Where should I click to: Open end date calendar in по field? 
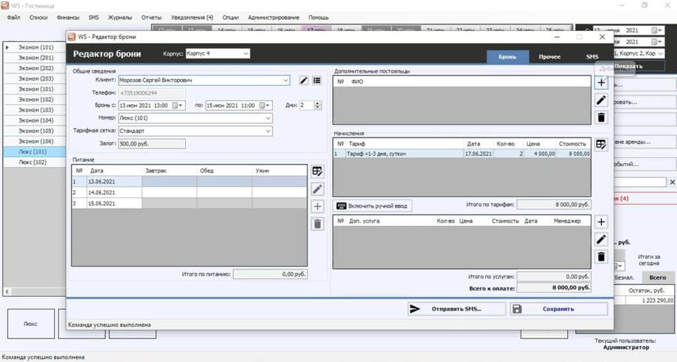[264, 106]
